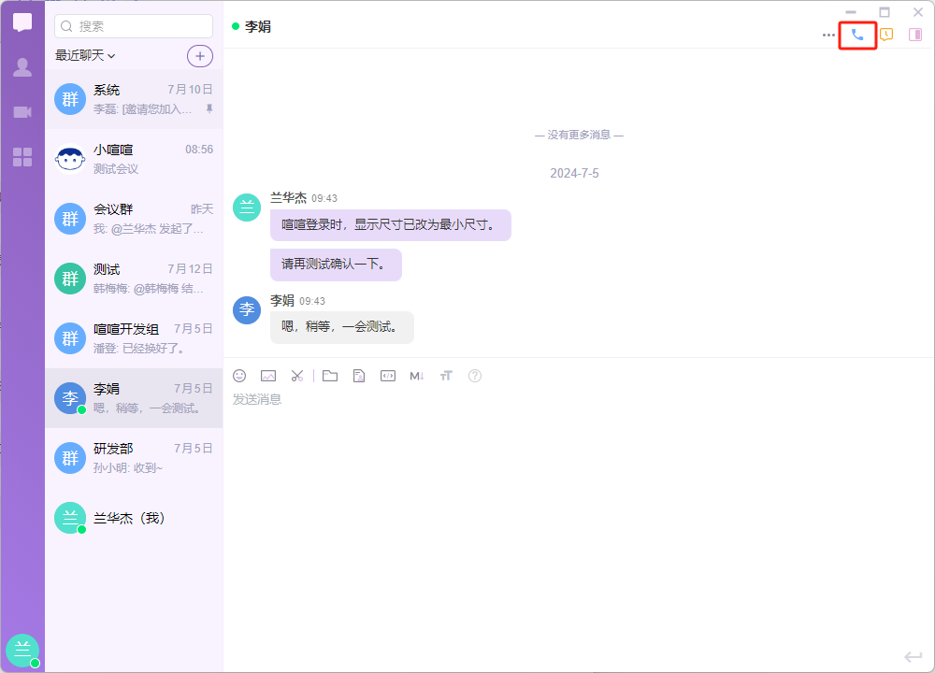Open the emoji picker

[x=239, y=376]
